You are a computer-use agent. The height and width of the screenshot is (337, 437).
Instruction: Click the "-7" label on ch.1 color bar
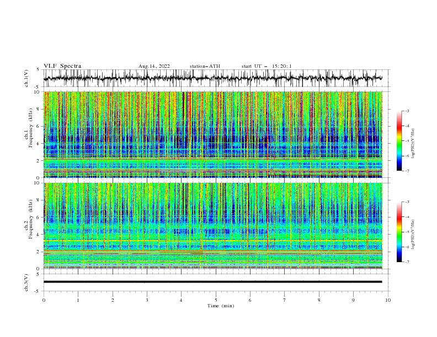pos(407,171)
